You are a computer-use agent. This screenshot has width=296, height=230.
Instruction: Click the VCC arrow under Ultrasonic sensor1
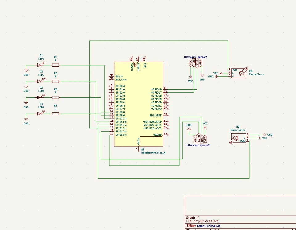click(x=191, y=76)
